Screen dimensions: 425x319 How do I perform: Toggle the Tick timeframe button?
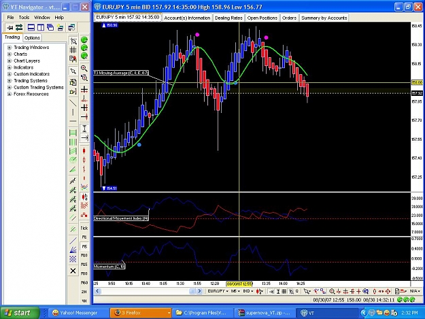pyautogui.click(x=84, y=229)
